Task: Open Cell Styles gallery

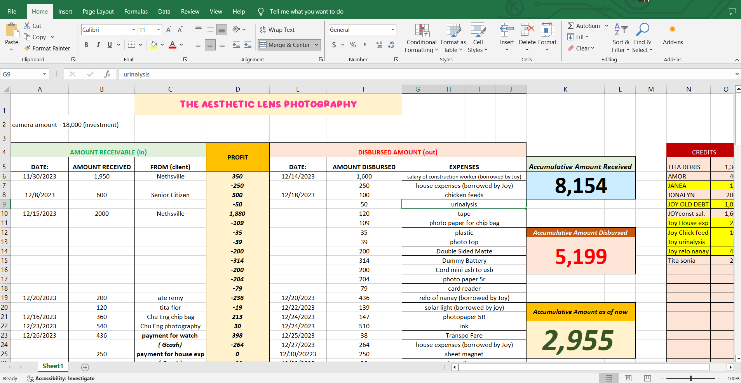Action: [x=478, y=38]
